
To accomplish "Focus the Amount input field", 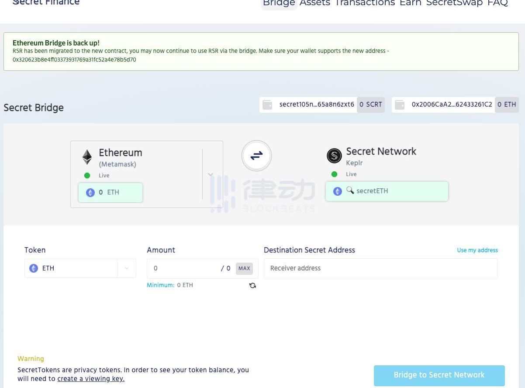I will [x=183, y=268].
